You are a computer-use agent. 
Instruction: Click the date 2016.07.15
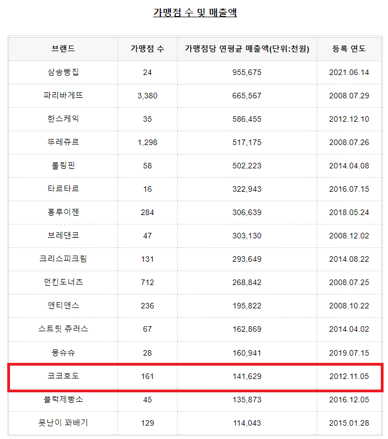pos(349,189)
